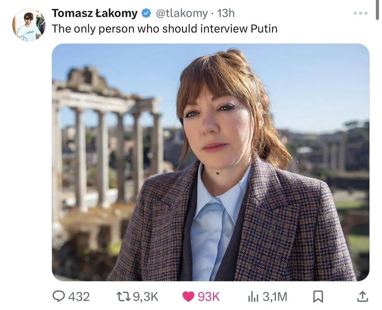Screen dimensions: 382x310
Task: Open the @tlakomy handle link
Action: point(183,13)
